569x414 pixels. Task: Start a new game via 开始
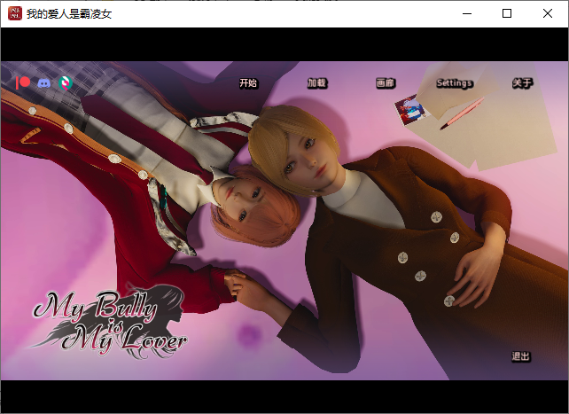click(248, 83)
